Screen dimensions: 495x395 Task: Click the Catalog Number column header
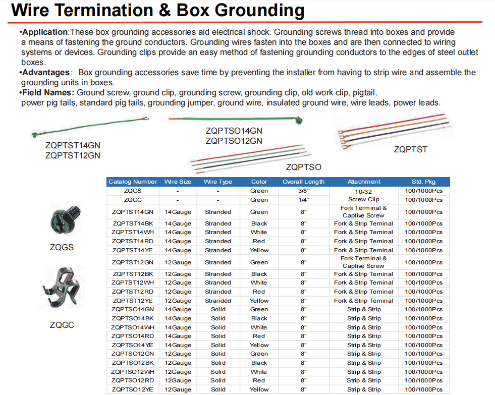(133, 182)
